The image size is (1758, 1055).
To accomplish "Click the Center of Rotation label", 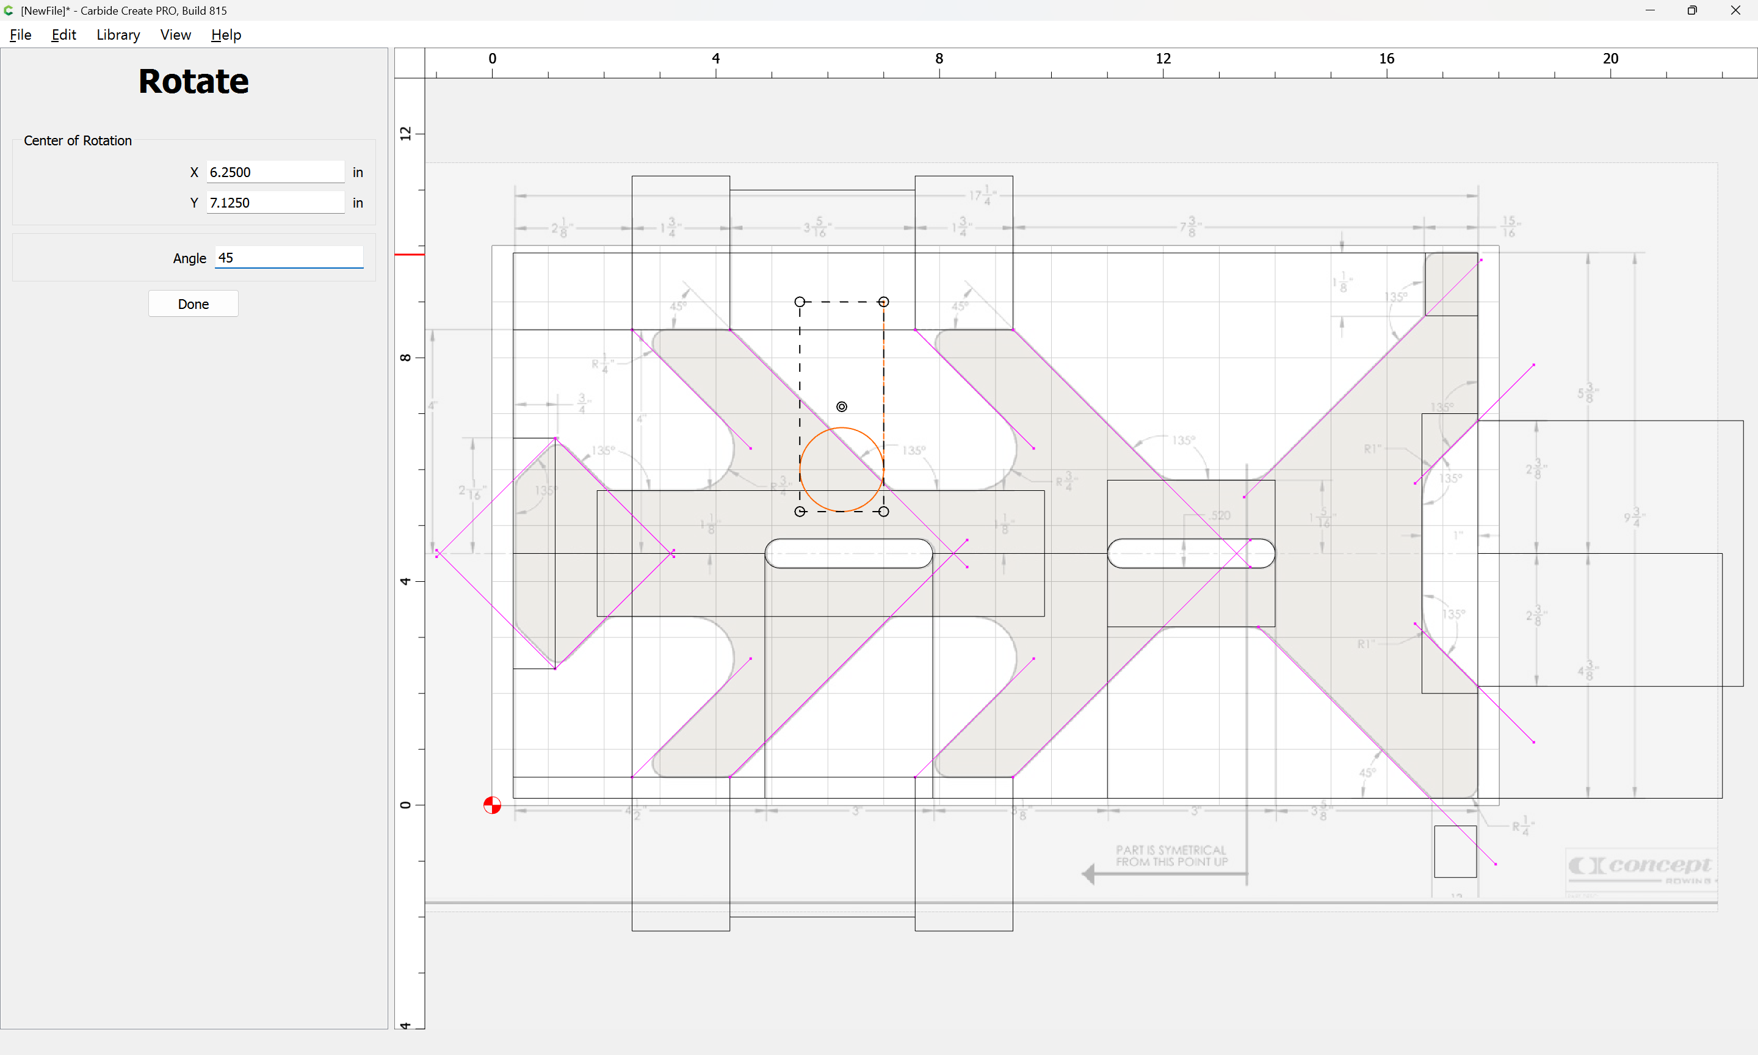I will (78, 141).
